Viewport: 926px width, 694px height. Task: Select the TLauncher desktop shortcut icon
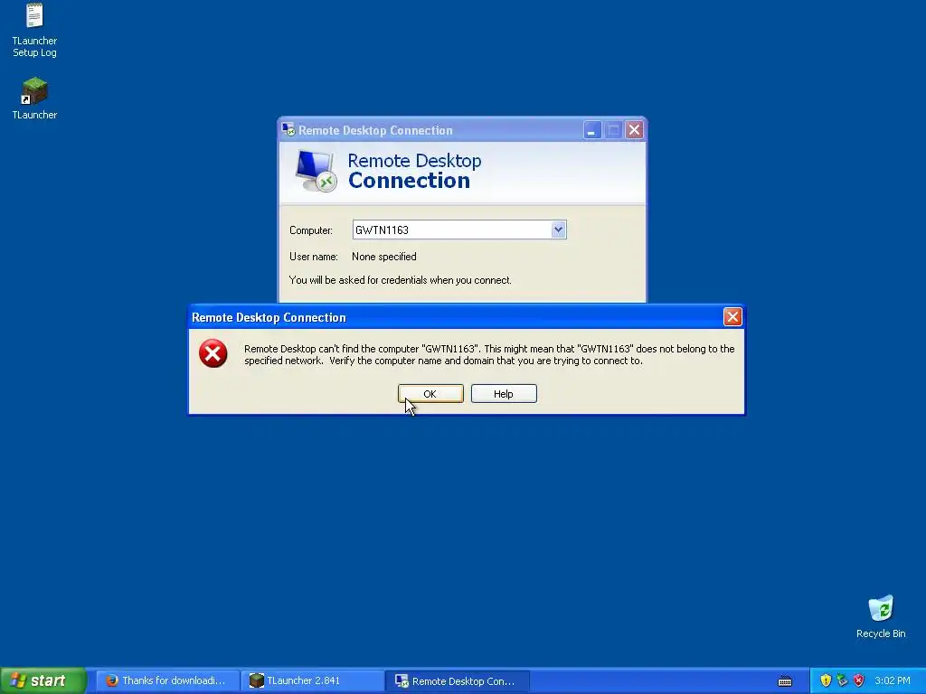pos(34,90)
